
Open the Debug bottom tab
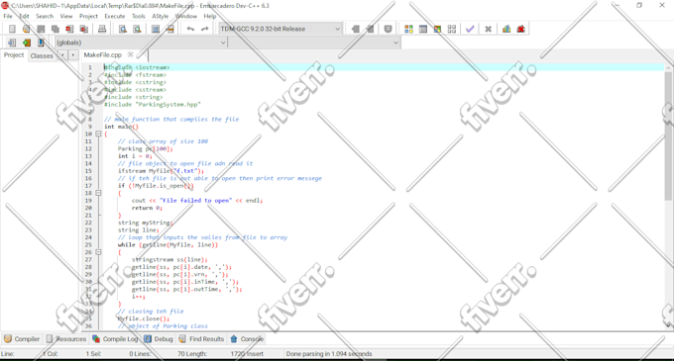click(159, 338)
